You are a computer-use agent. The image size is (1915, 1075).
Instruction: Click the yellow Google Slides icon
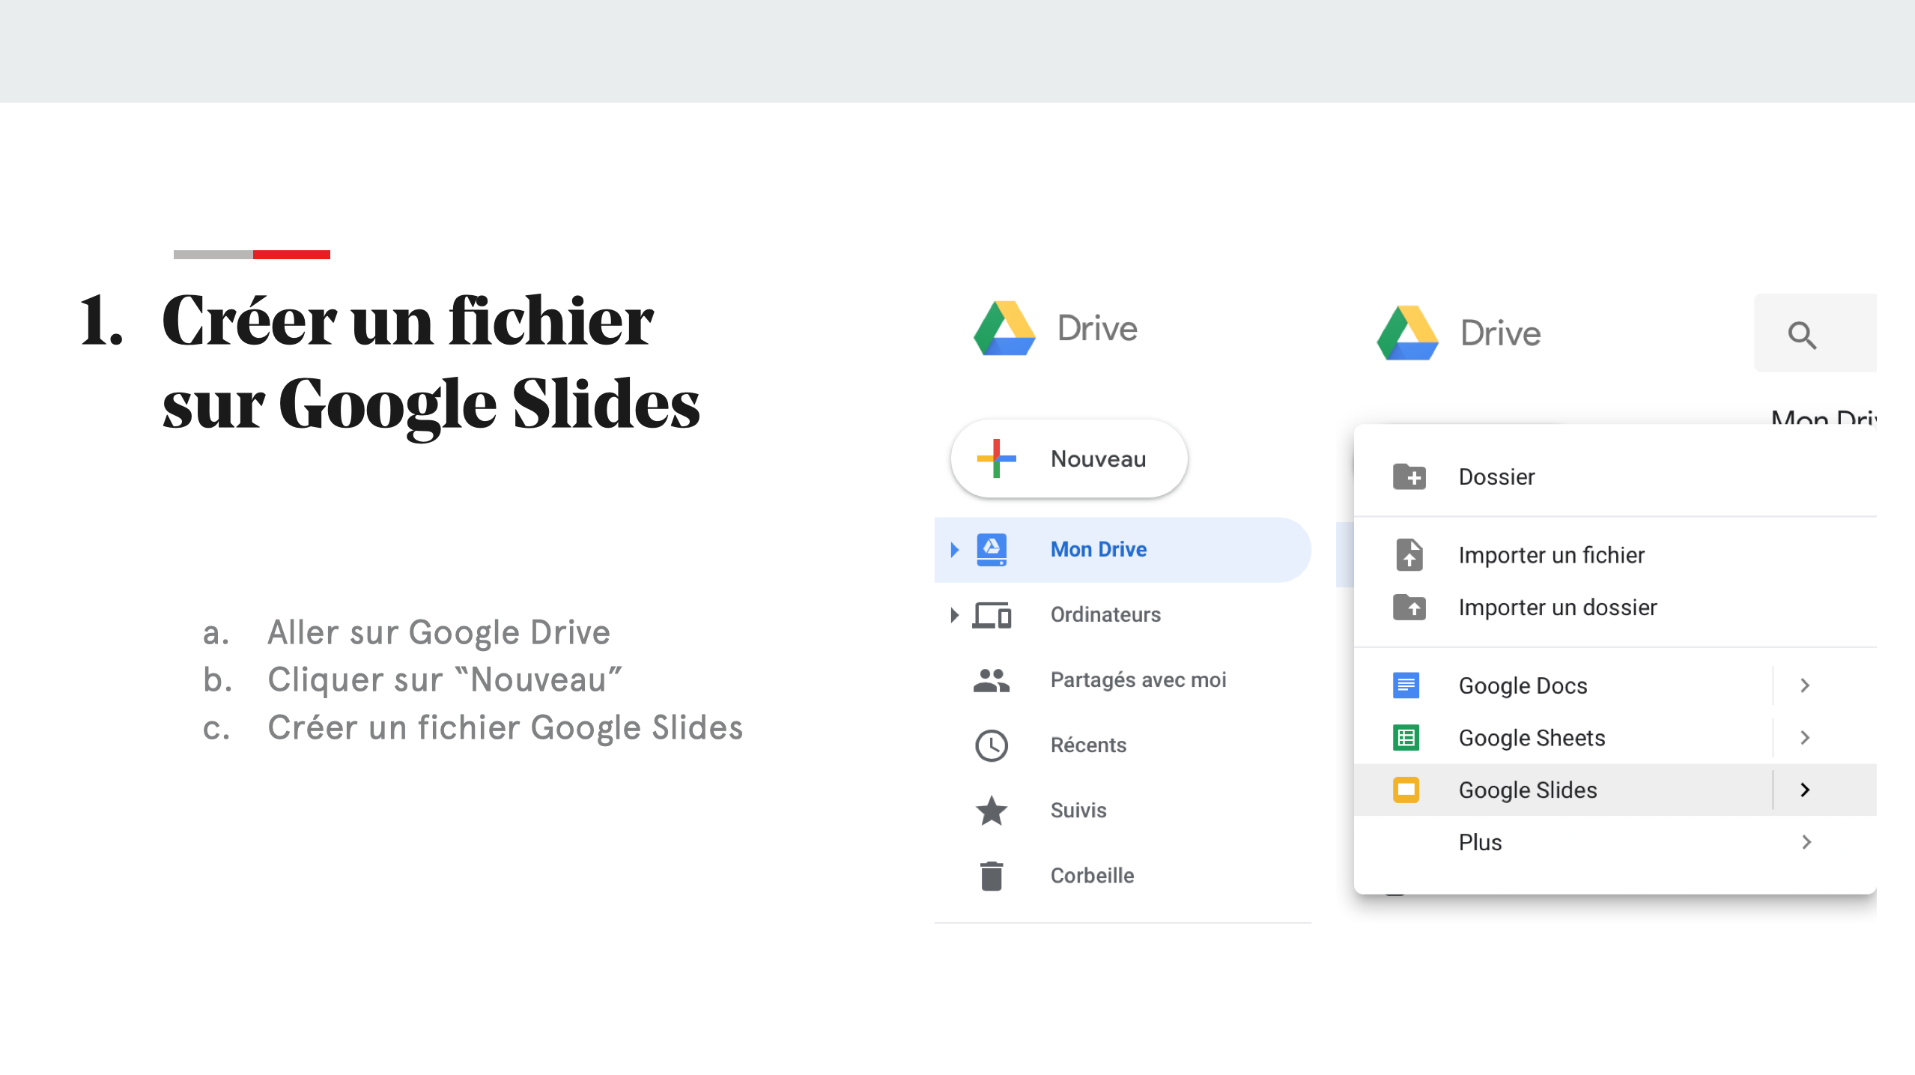click(x=1406, y=790)
